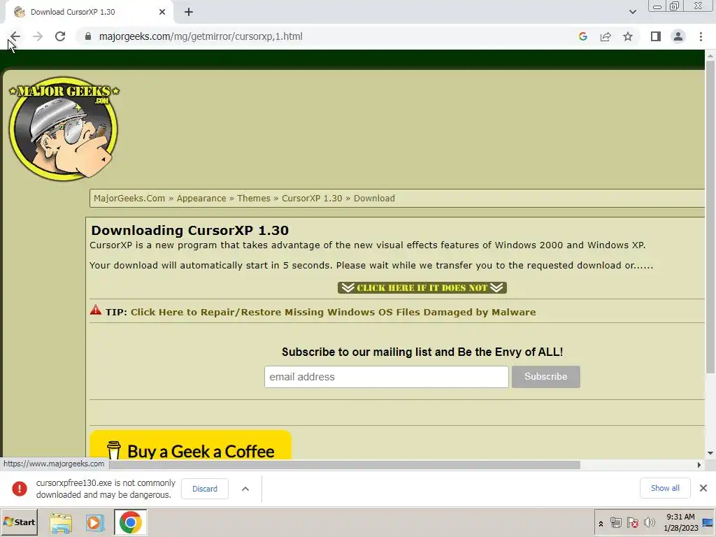
Task: Click the Download breadcrumb text
Action: click(374, 198)
